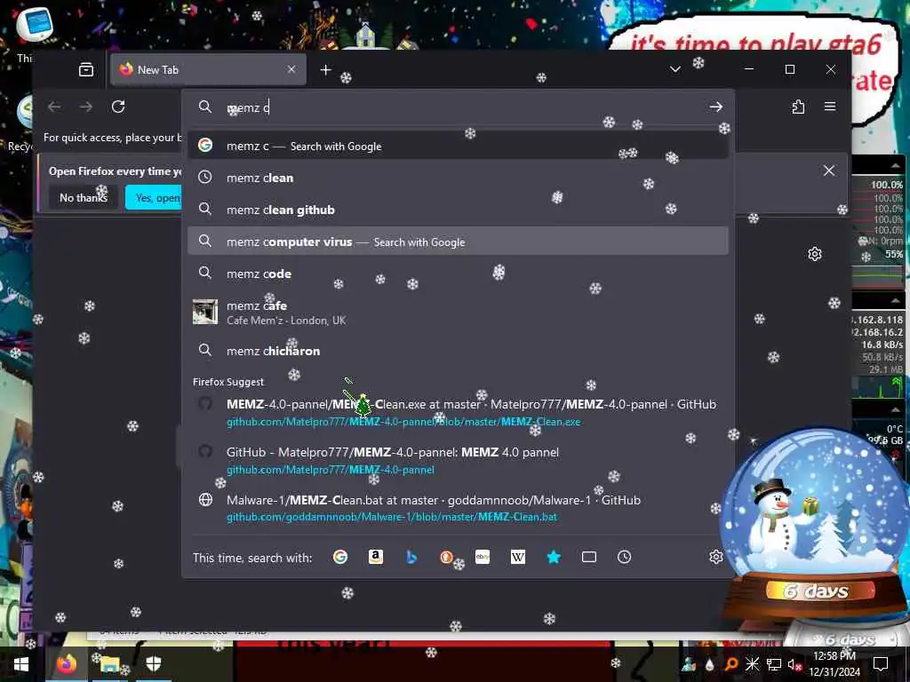
Task: Open the taskbar clock showing 12:58 PM
Action: click(x=834, y=664)
